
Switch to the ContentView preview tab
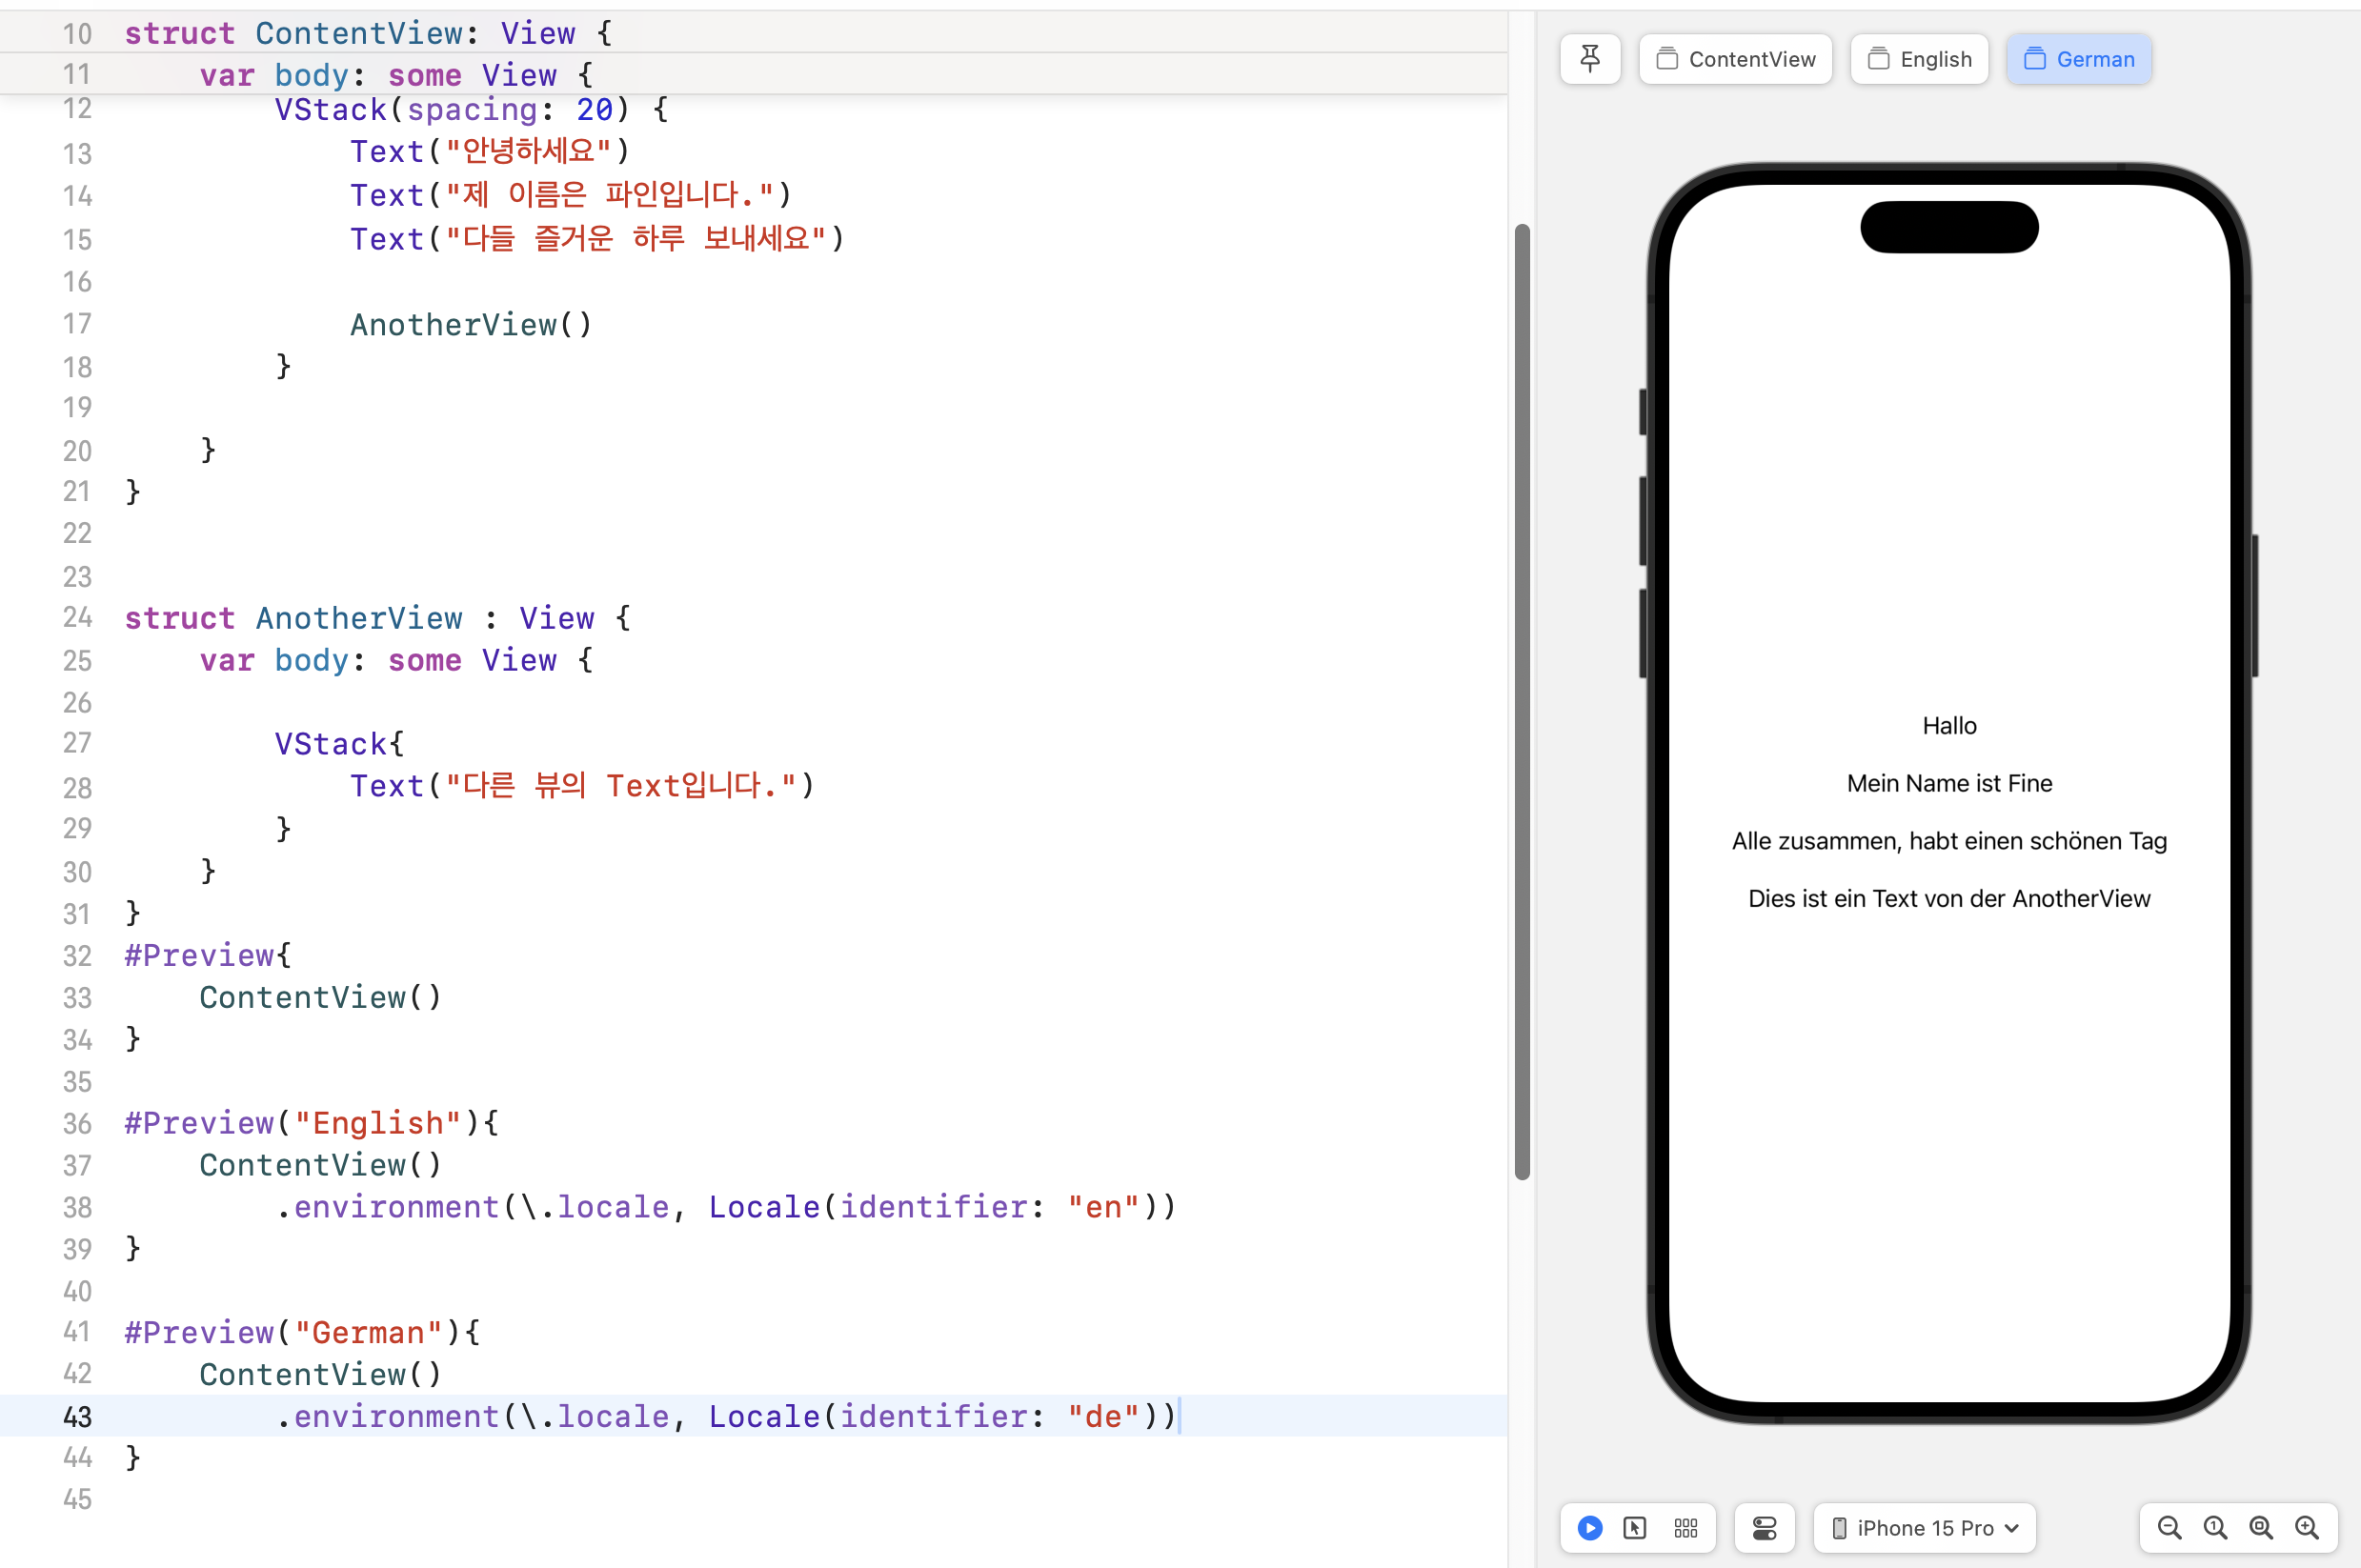[x=1735, y=59]
